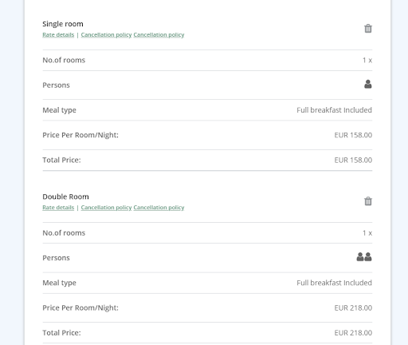Open second Cancellation policy link for Single room
This screenshot has height=345, width=408.
click(x=159, y=35)
